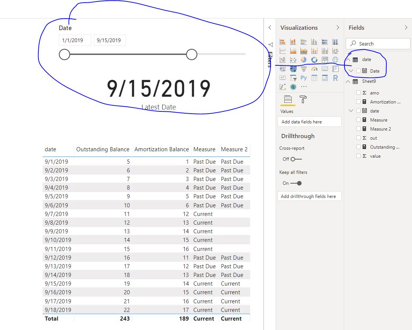Open more visuals ellipsis menu
412x330 pixels.
[x=304, y=87]
